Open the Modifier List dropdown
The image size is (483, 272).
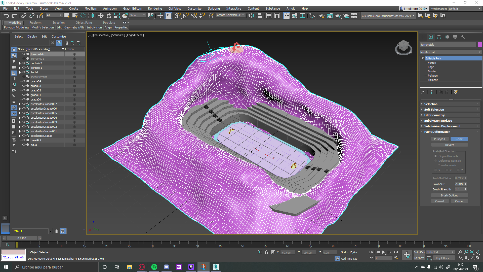(451, 52)
